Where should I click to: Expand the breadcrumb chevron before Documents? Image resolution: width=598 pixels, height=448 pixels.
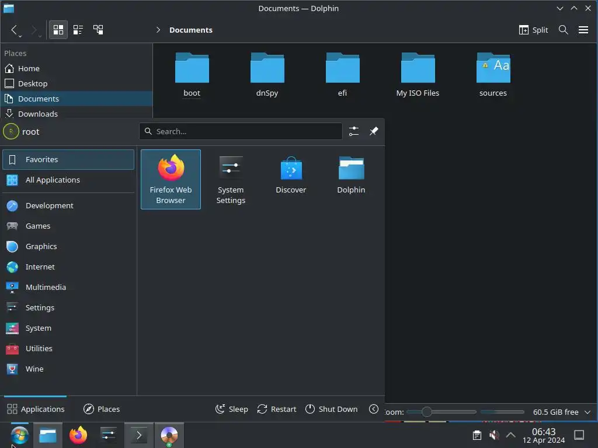pos(158,30)
